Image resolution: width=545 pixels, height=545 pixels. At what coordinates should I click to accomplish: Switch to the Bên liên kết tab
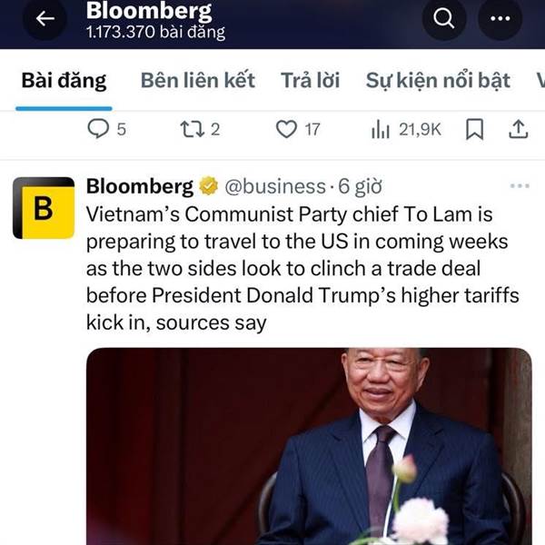coord(198,81)
